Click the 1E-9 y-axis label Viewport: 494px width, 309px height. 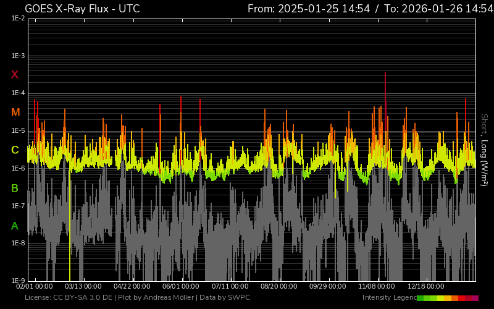(18, 281)
